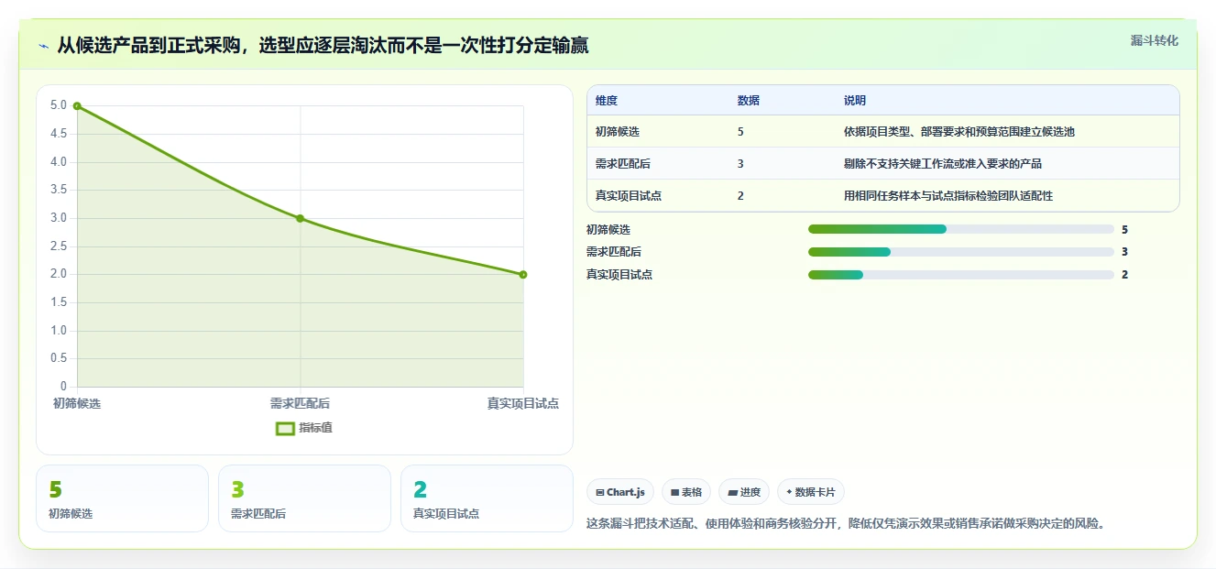This screenshot has height=569, width=1216.
Task: Click the description 用相同任务样本与试点指标检验团队适配性
Action: pos(948,195)
